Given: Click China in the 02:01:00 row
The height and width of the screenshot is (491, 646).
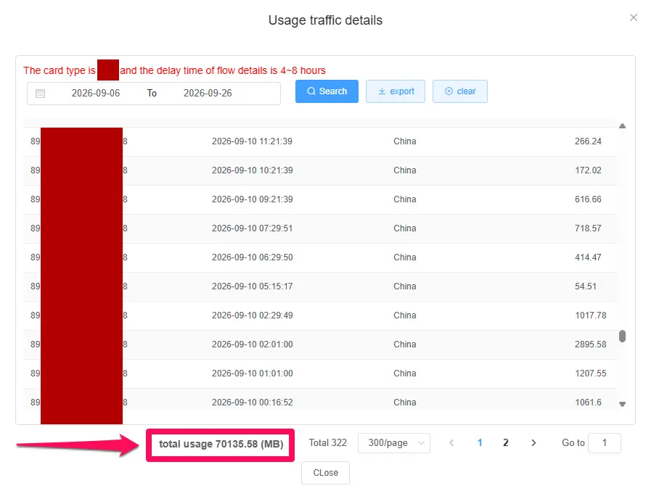Looking at the screenshot, I should coord(404,344).
